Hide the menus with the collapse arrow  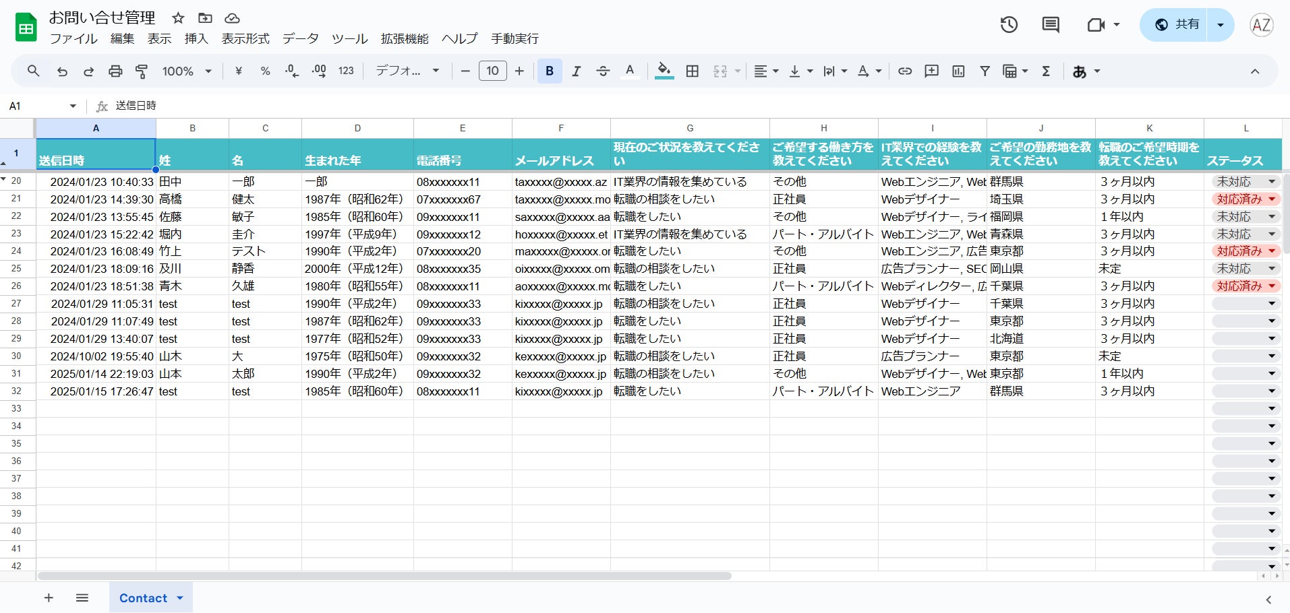coord(1255,71)
